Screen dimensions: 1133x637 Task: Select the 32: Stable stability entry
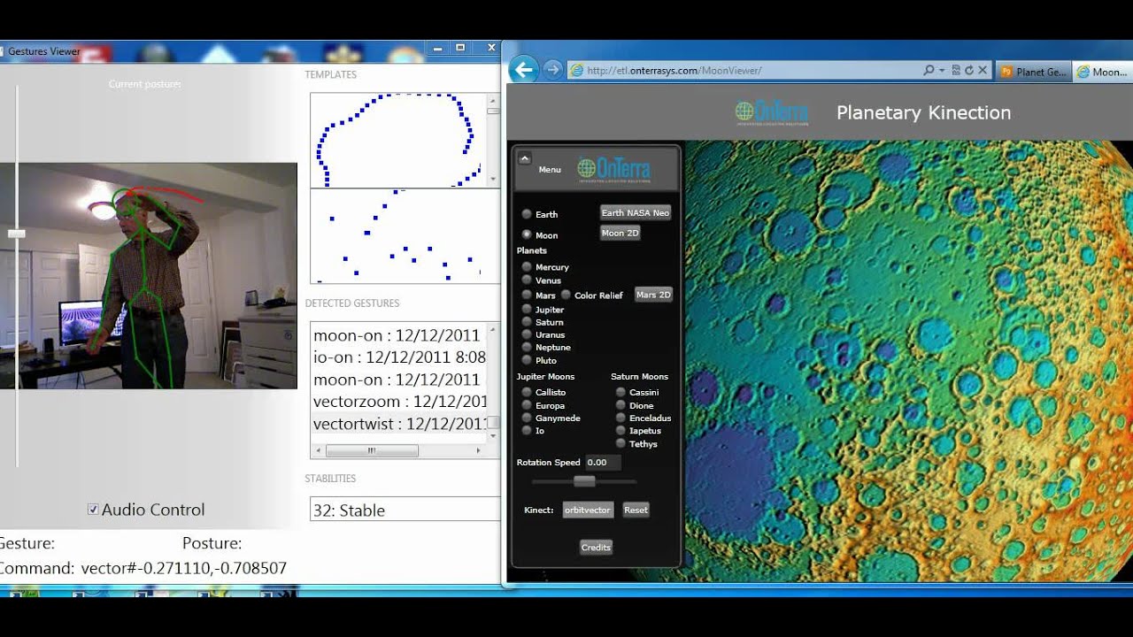tap(405, 510)
